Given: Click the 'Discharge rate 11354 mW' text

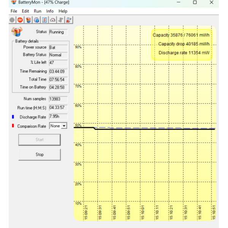Looking at the screenshot, I should click(184, 53).
